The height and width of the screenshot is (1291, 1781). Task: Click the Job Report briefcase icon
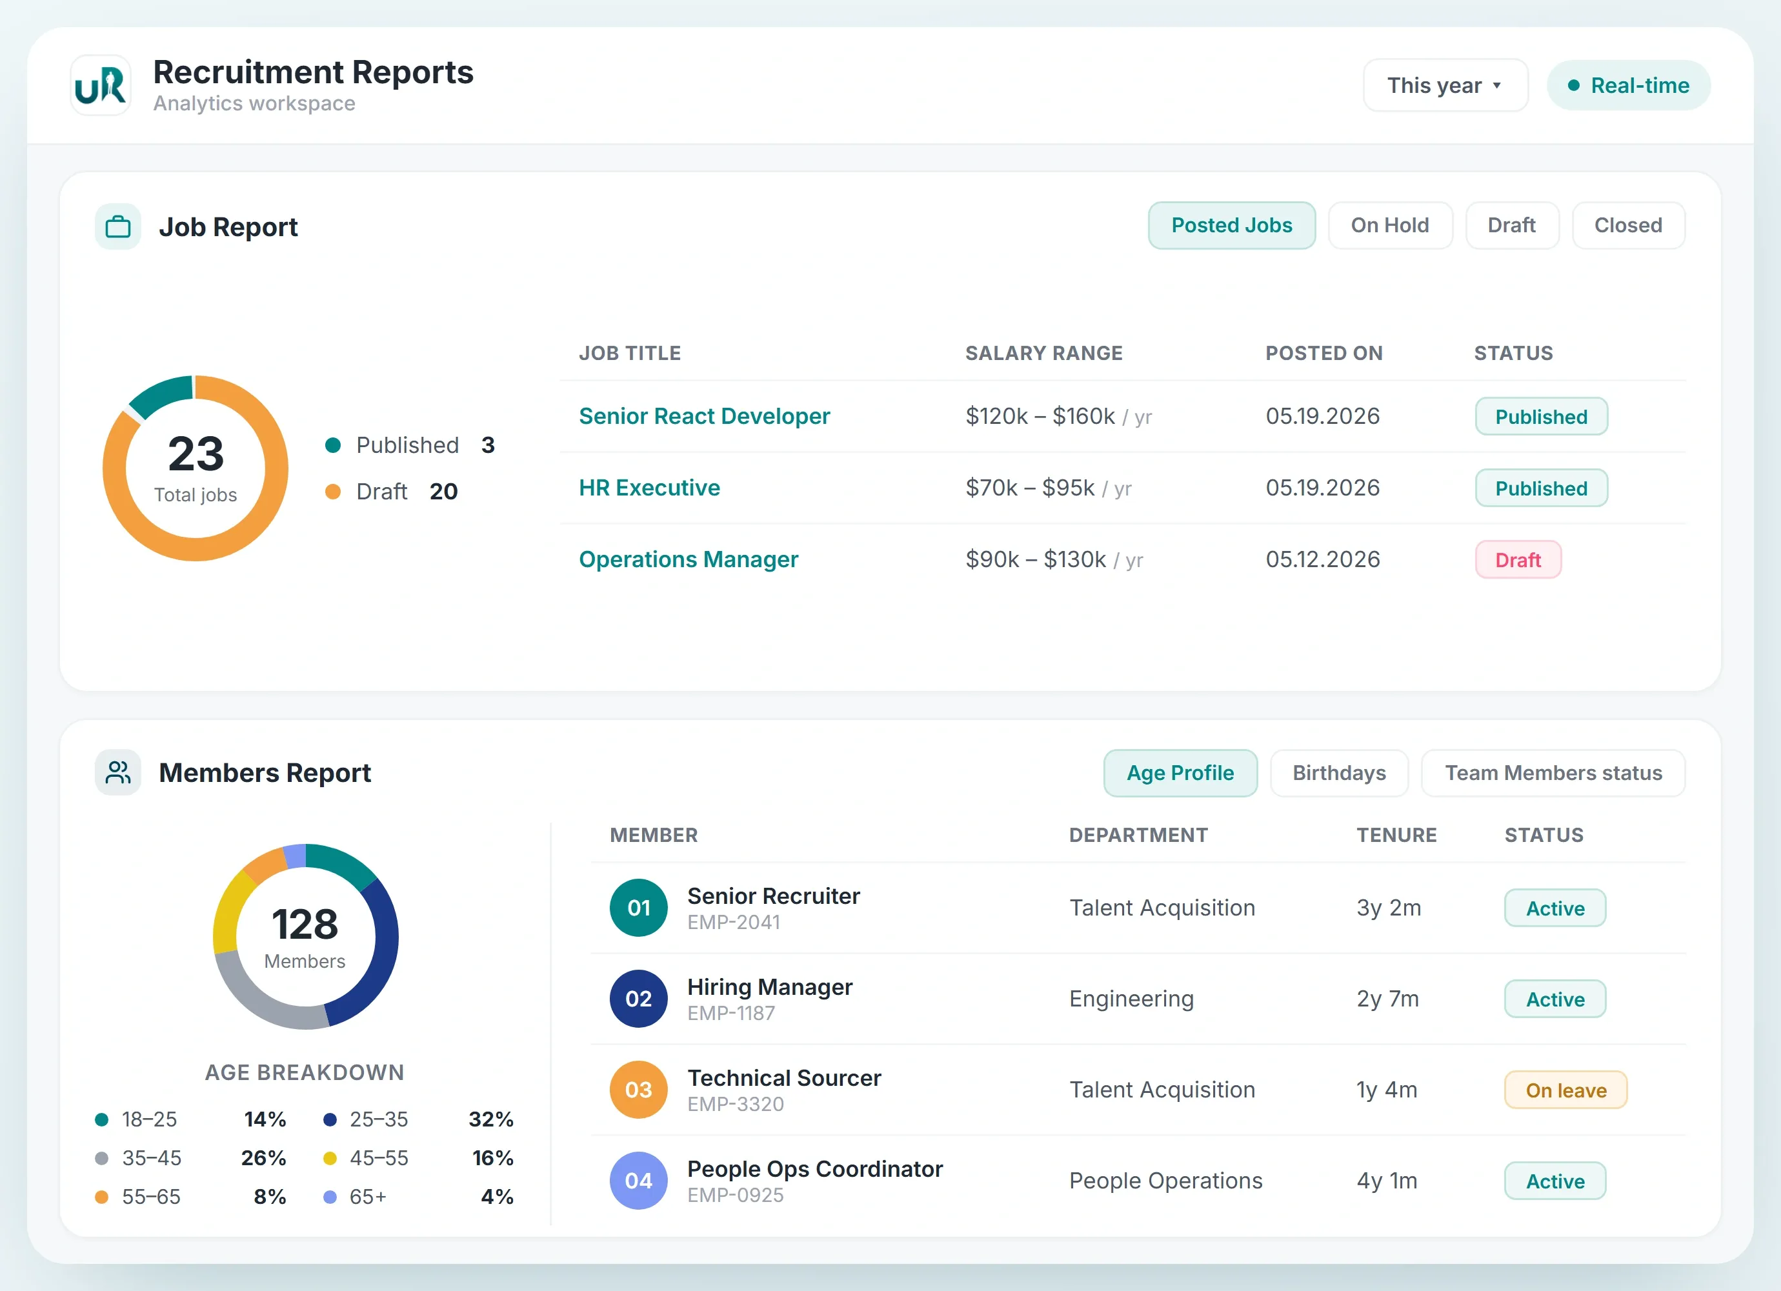pyautogui.click(x=118, y=227)
